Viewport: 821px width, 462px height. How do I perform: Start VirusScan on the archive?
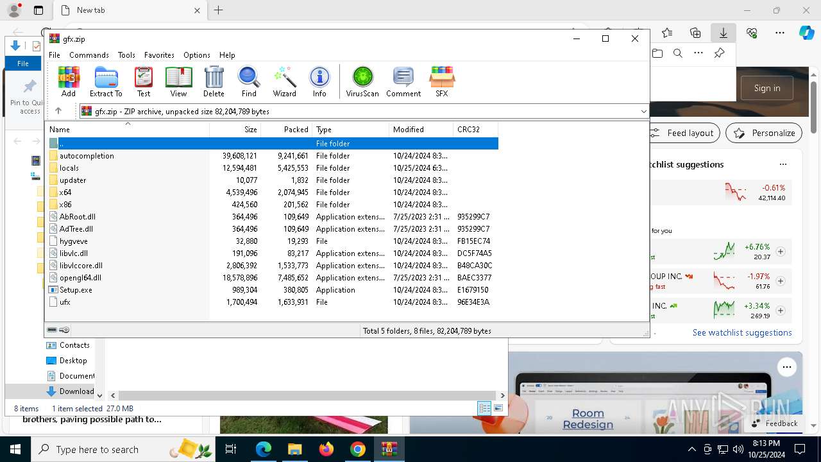[362, 81]
